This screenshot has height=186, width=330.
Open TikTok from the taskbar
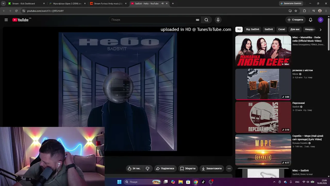[203, 182]
